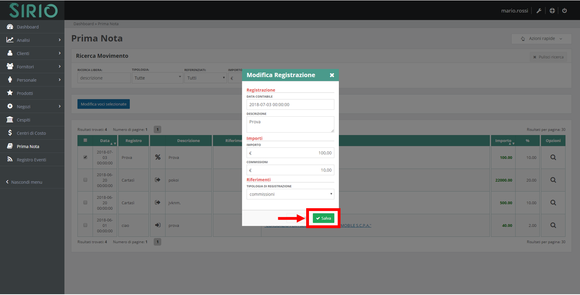The image size is (580, 295).
Task: Click the wrench settings icon in header
Action: (x=538, y=11)
